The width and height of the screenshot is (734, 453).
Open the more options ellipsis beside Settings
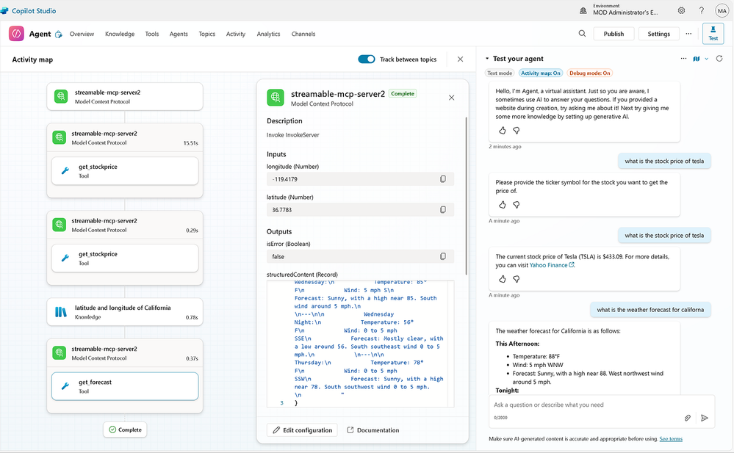pyautogui.click(x=688, y=34)
